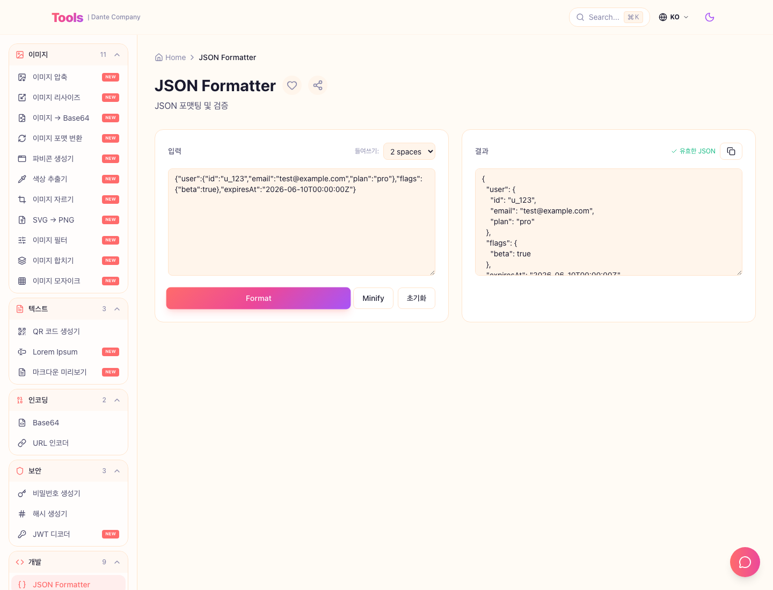The height and width of the screenshot is (590, 773).
Task: Open the Lorem Ipsum tool
Action: coord(68,352)
